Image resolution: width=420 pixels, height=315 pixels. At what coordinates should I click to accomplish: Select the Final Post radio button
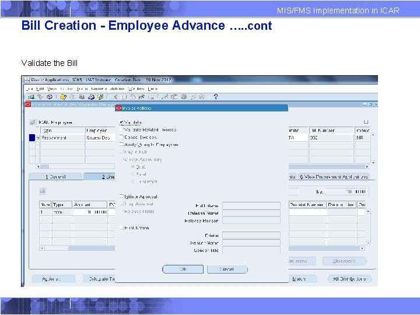[133, 181]
